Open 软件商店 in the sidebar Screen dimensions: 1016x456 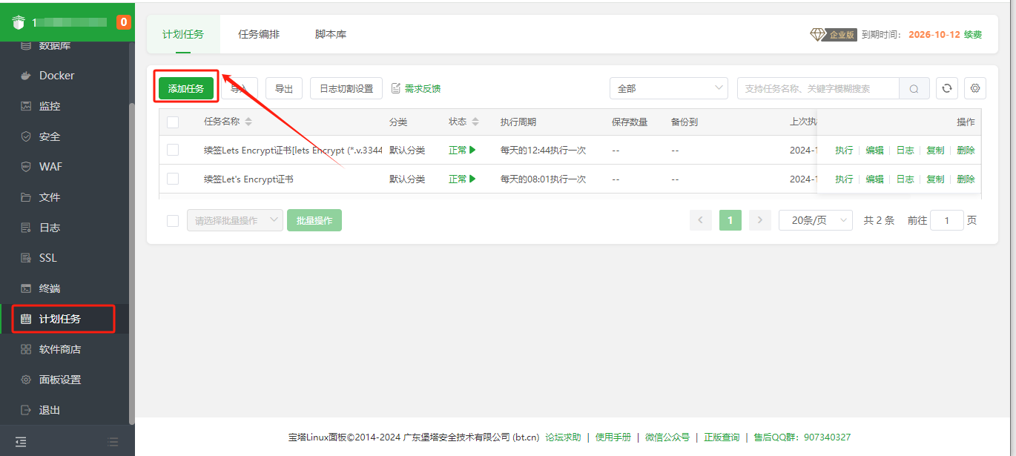click(59, 349)
